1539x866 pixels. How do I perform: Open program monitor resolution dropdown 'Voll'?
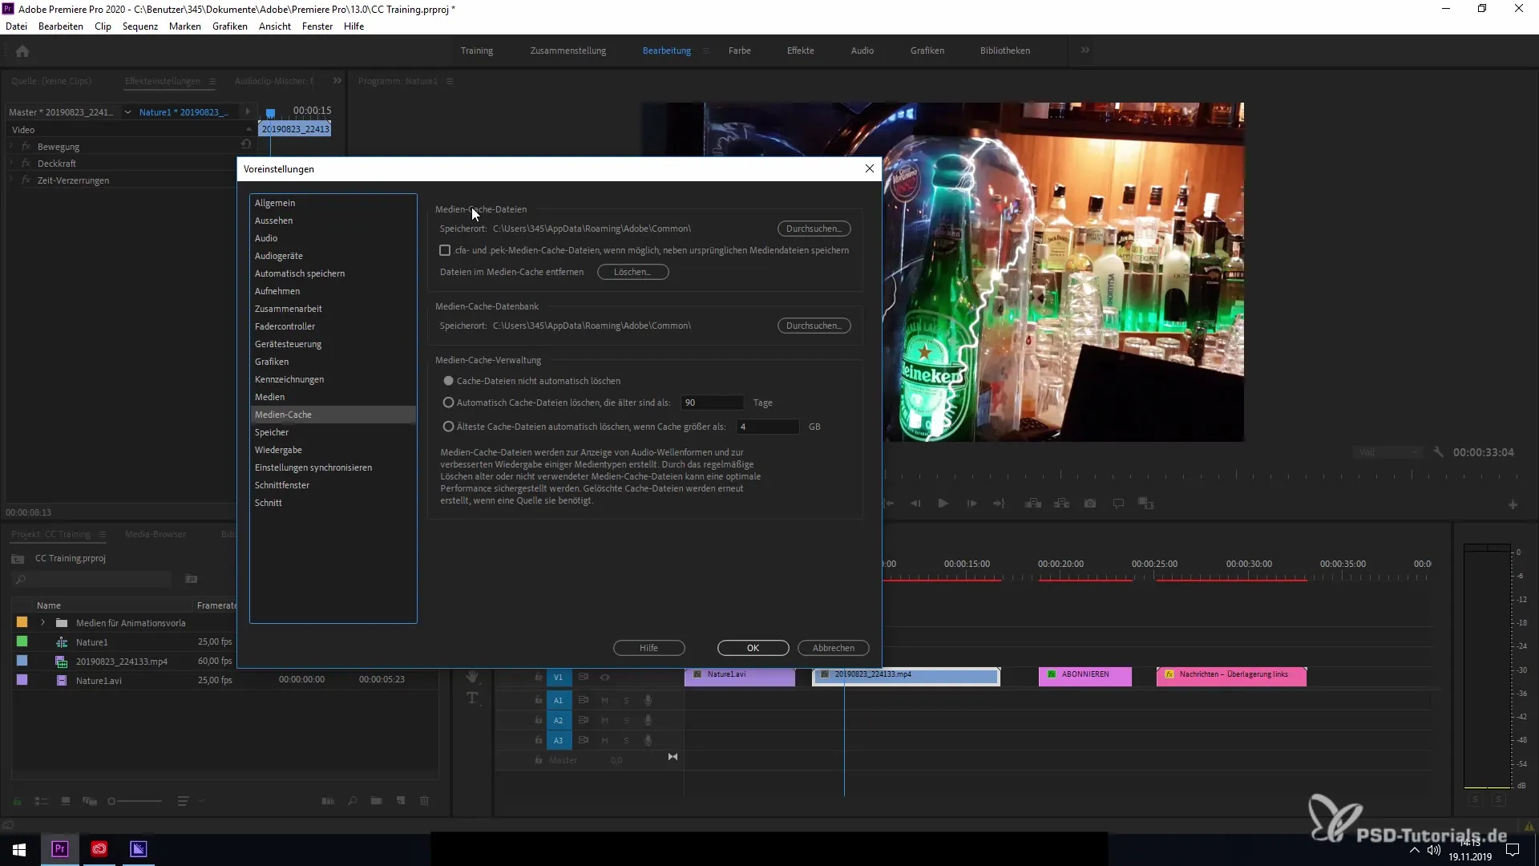[x=1387, y=452]
